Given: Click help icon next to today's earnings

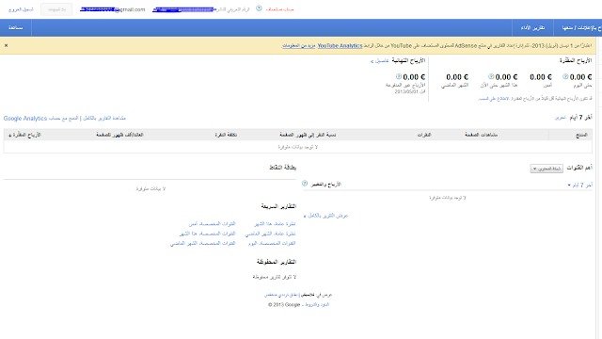Looking at the screenshot, I should coord(565,76).
